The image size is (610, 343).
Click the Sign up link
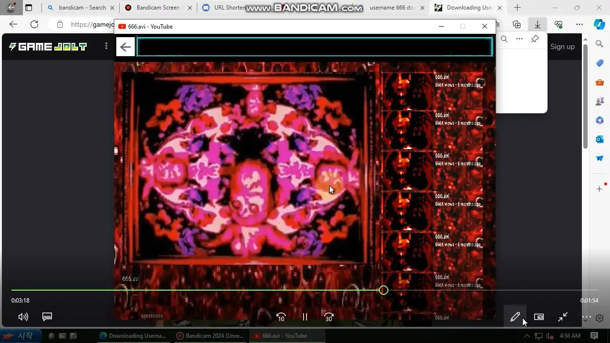click(562, 47)
